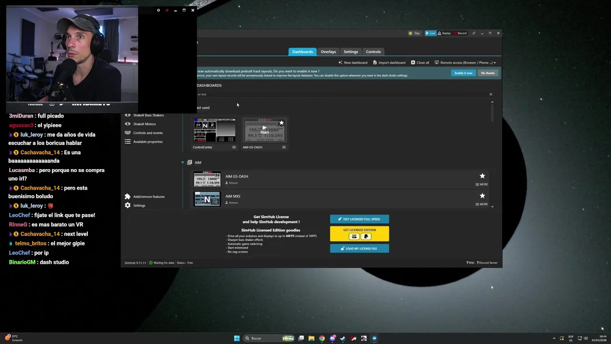The image size is (611, 344).
Task: Clear the dashboards search filter X
Action: 491,94
